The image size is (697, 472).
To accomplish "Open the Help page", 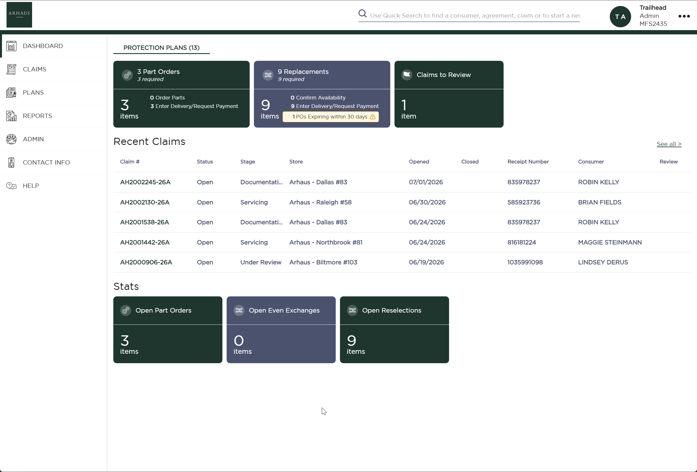I will (x=54, y=186).
